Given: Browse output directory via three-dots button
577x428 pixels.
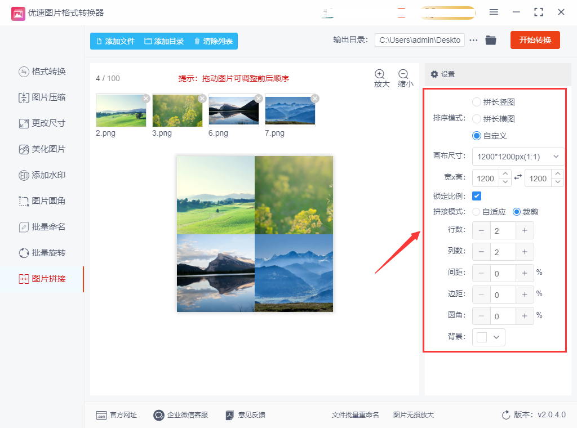Looking at the screenshot, I should (473, 40).
